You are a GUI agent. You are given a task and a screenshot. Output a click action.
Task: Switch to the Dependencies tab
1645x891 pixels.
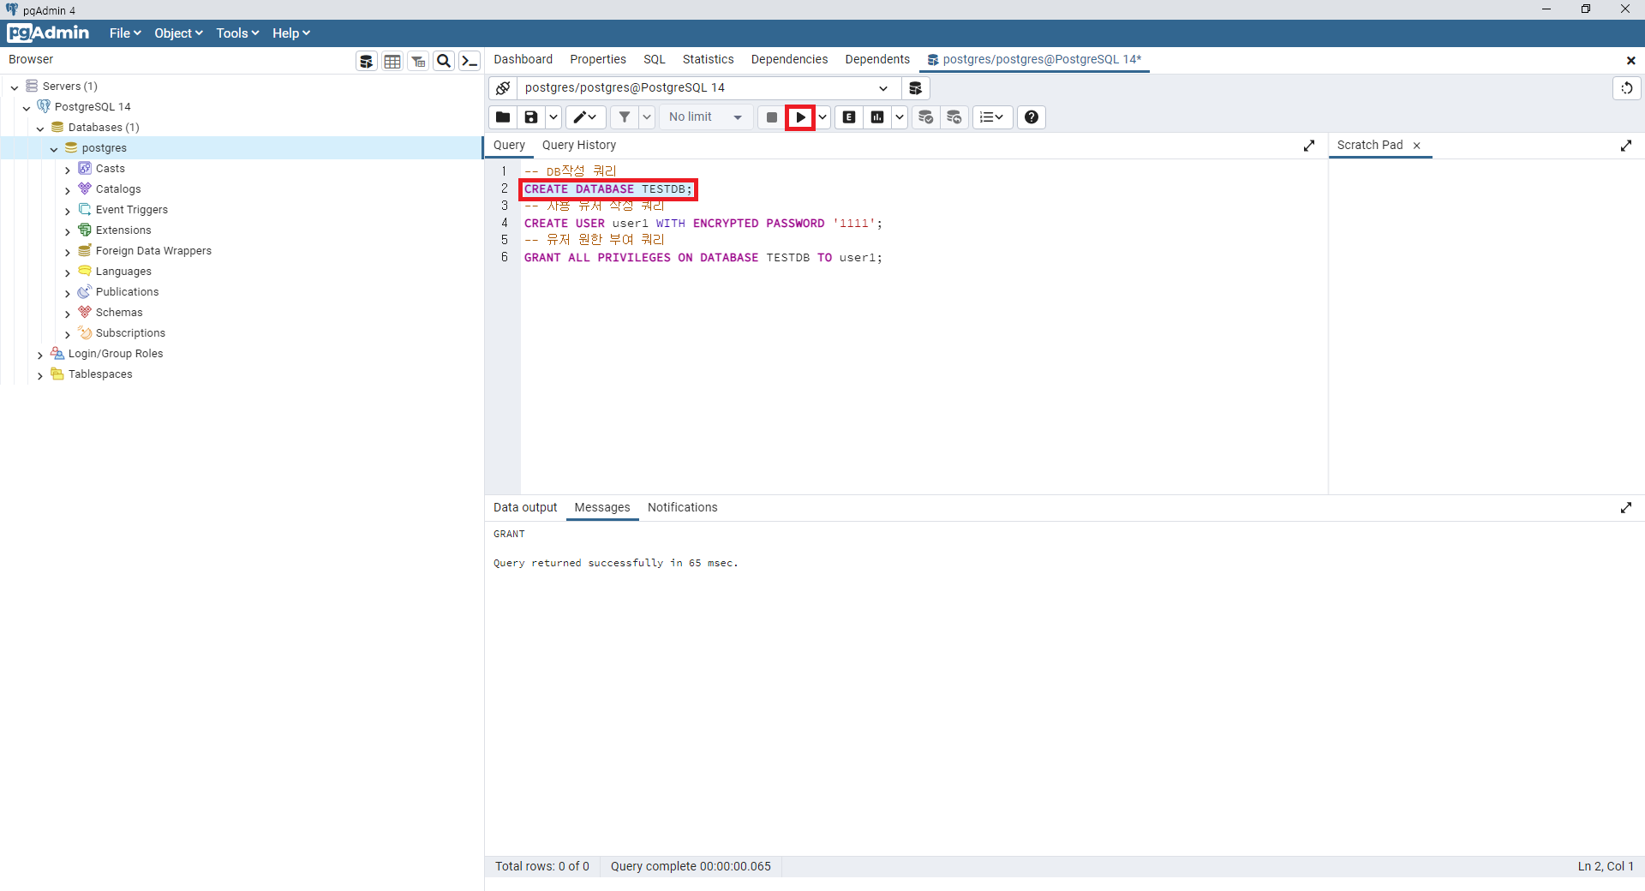coord(789,59)
